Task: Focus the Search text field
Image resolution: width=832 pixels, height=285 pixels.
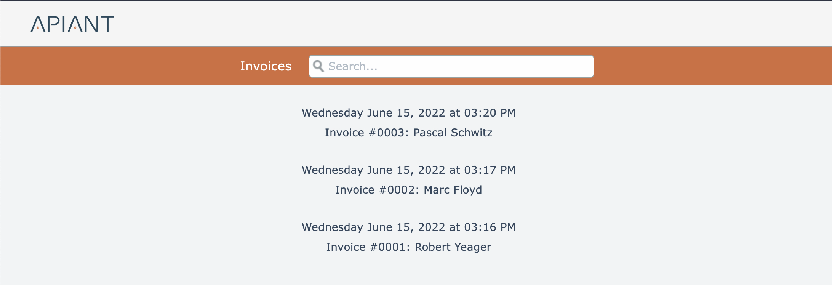Action: pyautogui.click(x=457, y=66)
